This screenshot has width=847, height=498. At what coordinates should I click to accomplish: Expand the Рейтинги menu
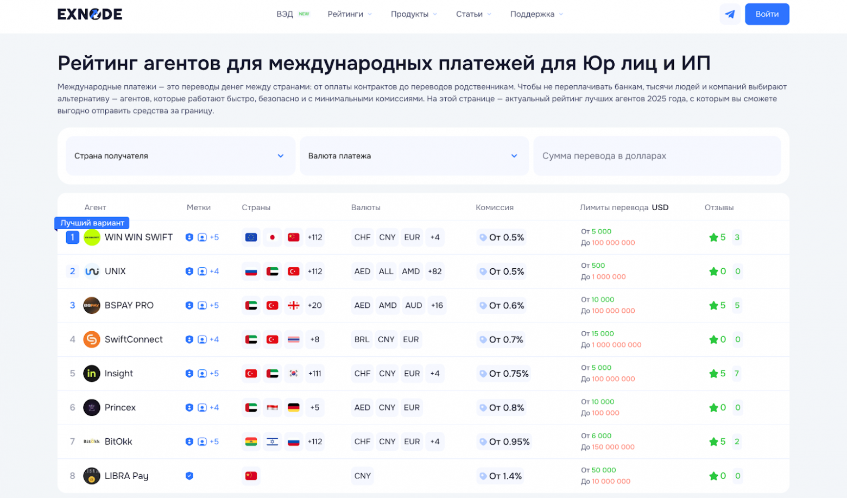coord(350,14)
